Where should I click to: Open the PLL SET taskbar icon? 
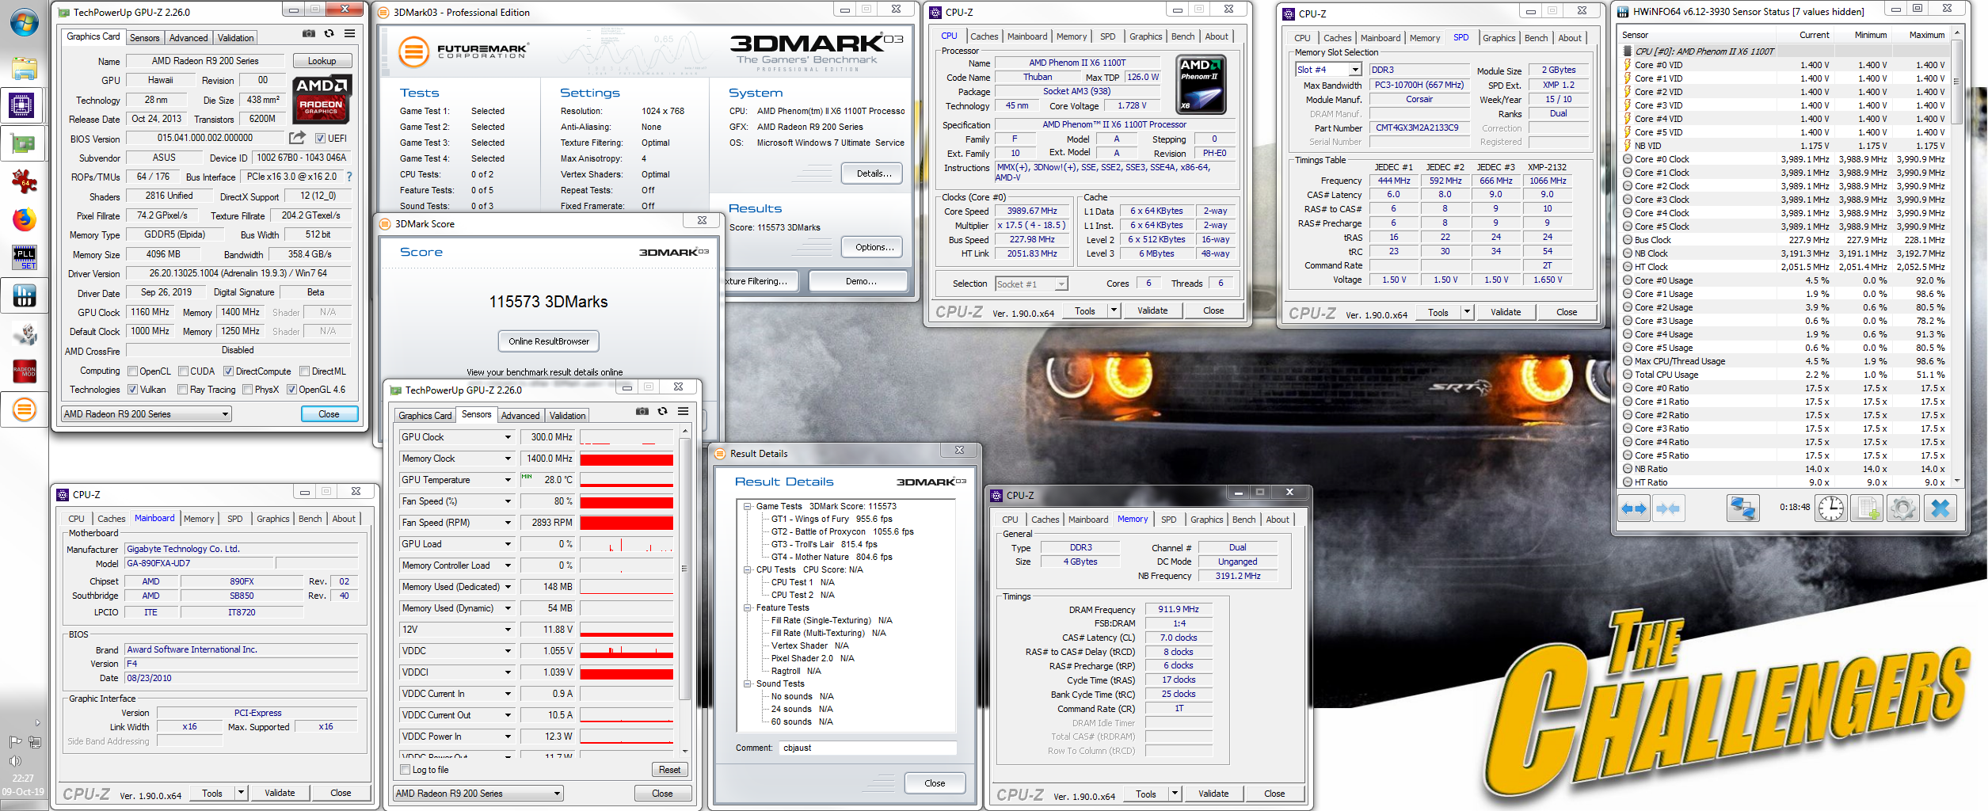24,257
